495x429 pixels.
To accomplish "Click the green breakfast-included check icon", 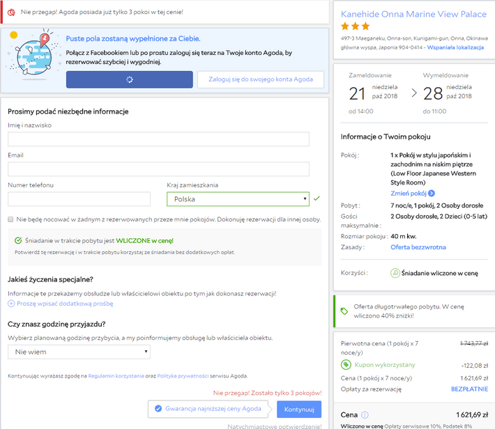I will [18, 241].
